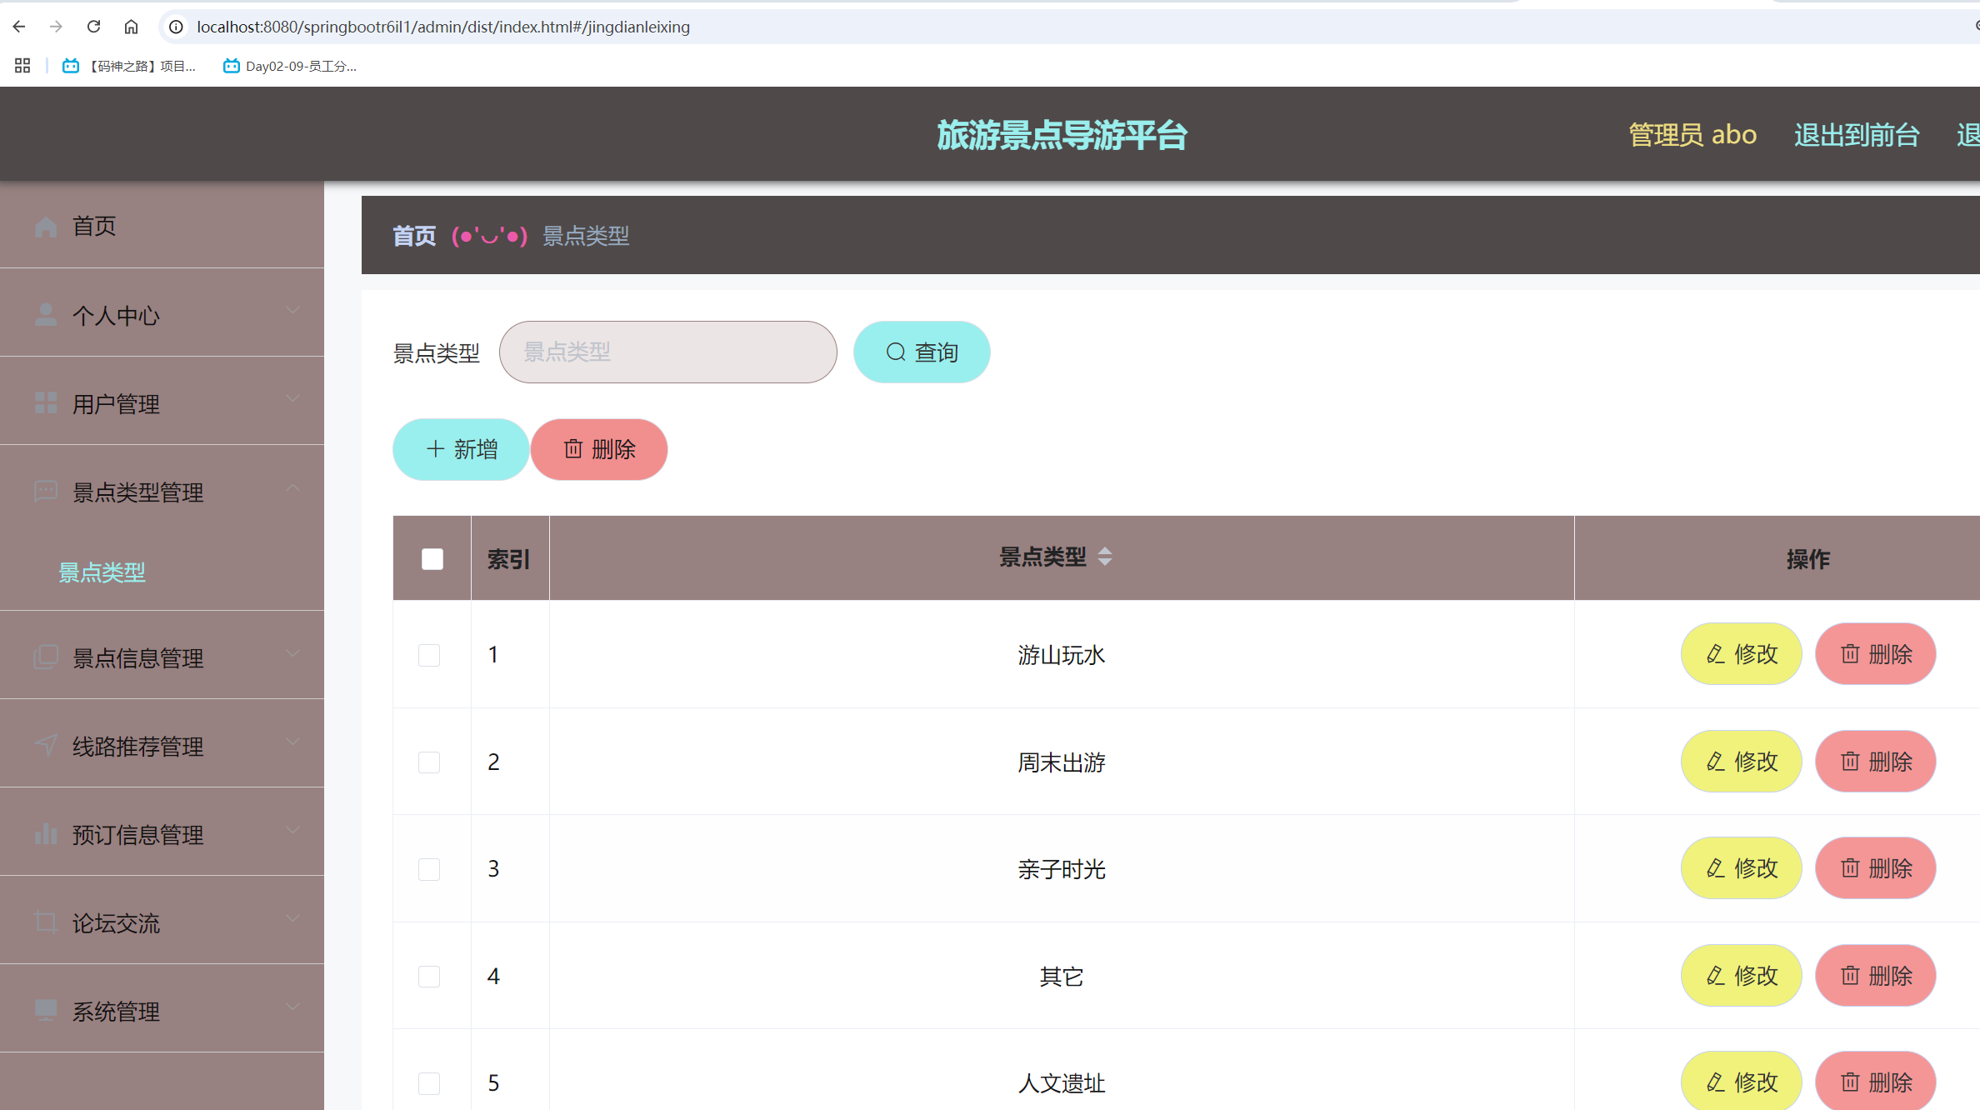1980x1110 pixels.
Task: Check the row checkbox for 亲子时光
Action: [x=429, y=868]
